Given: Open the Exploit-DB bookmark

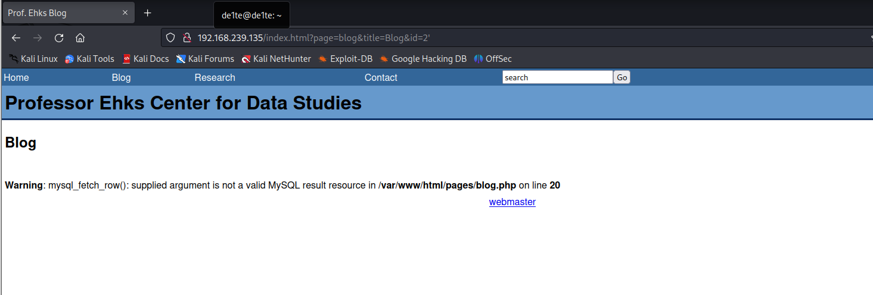Looking at the screenshot, I should tap(346, 59).
